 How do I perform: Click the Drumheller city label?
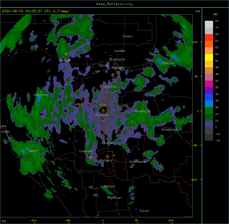[x=169, y=130]
